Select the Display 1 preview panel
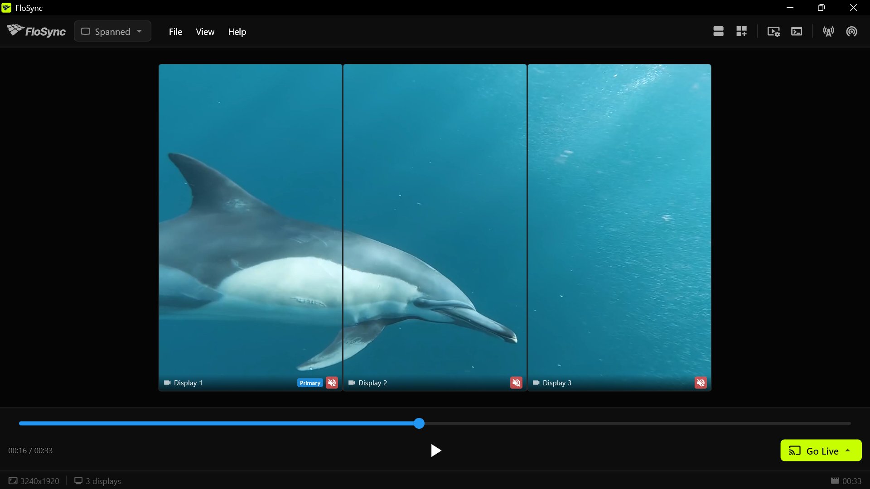Screen dimensions: 870x489 [x=251, y=227]
